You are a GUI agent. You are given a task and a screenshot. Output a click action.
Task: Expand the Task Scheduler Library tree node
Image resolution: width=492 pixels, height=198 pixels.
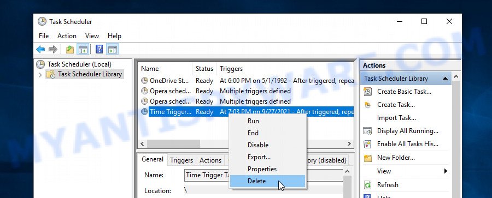(x=40, y=75)
